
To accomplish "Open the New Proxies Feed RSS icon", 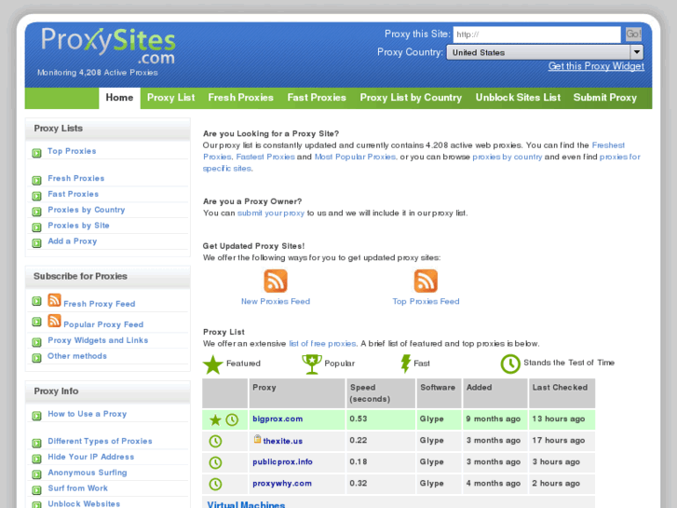I will click(276, 281).
